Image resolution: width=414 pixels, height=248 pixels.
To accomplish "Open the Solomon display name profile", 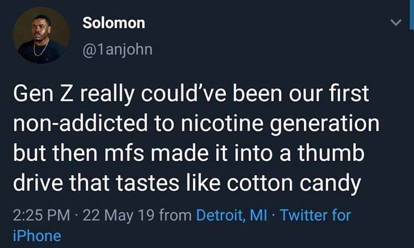I will [x=114, y=23].
